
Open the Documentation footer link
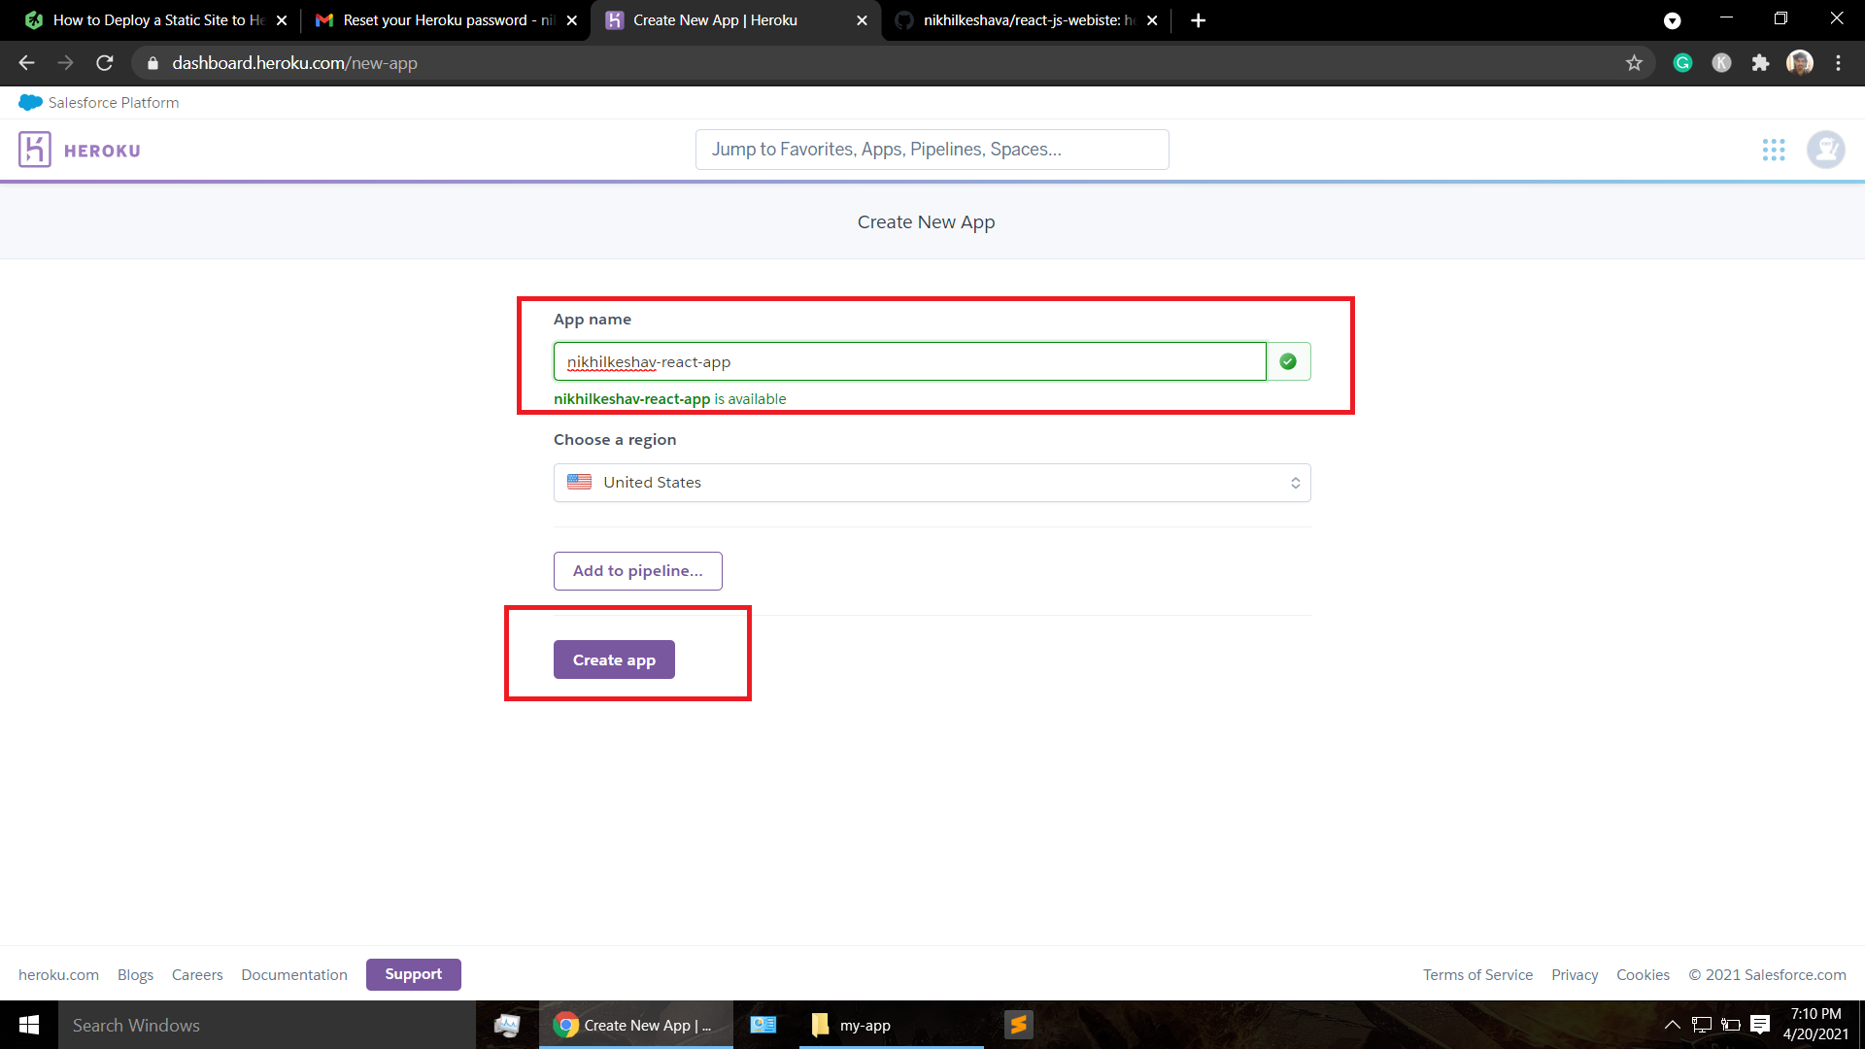[294, 974]
